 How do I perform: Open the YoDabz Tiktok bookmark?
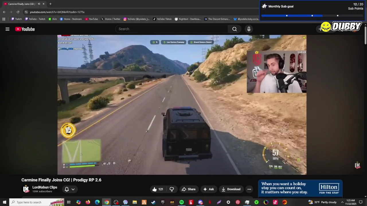[x=162, y=19]
